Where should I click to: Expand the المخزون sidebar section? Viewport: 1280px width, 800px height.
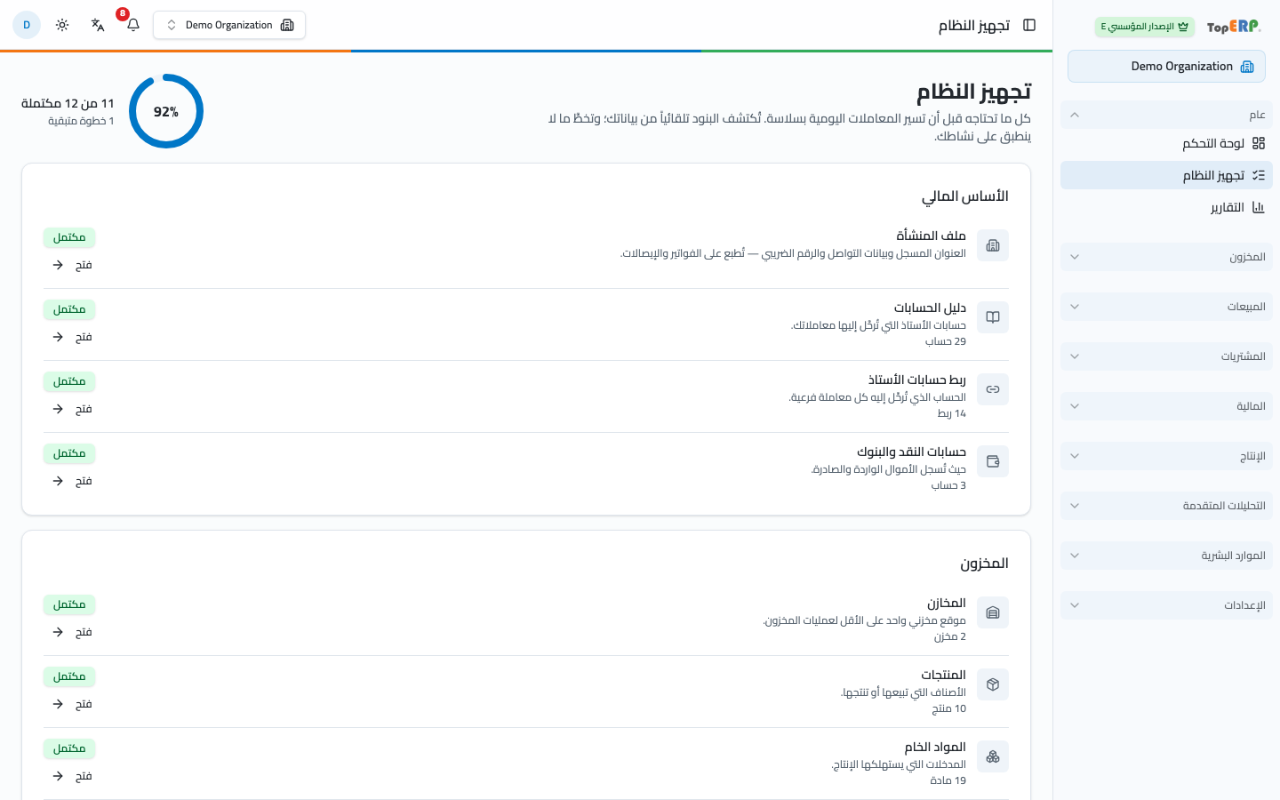tap(1166, 257)
